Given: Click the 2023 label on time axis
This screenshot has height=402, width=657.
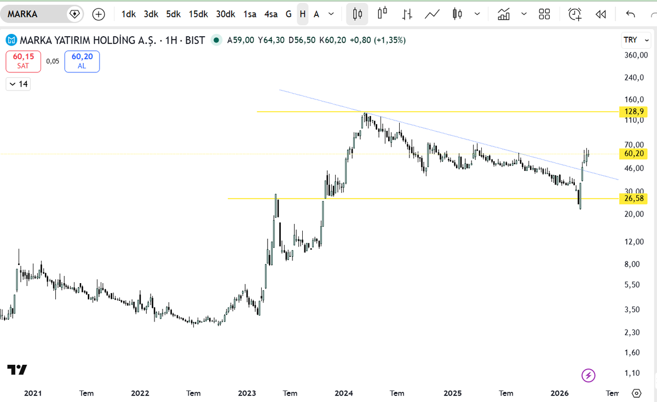Looking at the screenshot, I should (247, 393).
